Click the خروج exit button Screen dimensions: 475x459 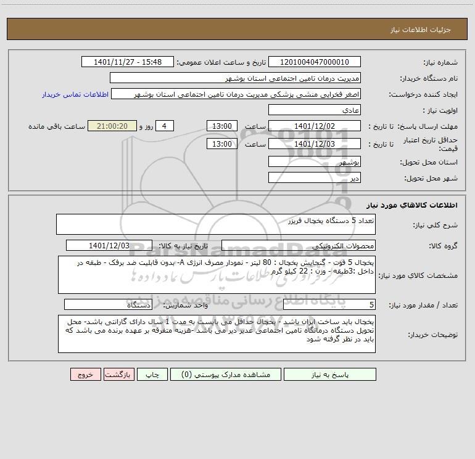pyautogui.click(x=85, y=375)
